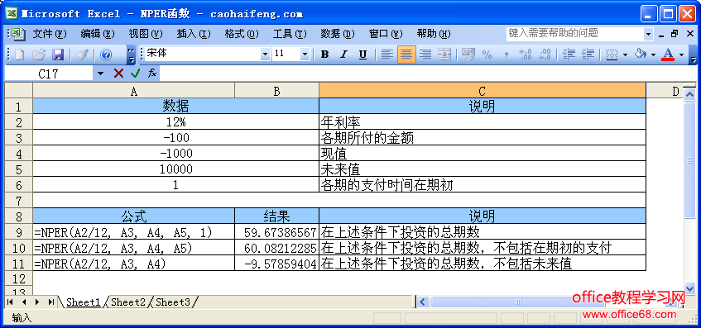Open help question dropdown arrow
The image size is (701, 328).
pyautogui.click(x=648, y=34)
